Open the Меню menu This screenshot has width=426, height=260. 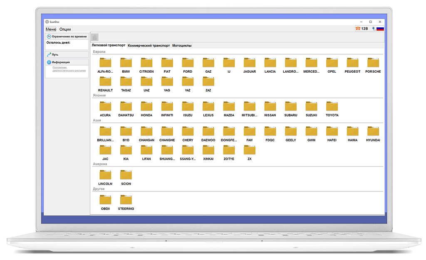(x=51, y=29)
